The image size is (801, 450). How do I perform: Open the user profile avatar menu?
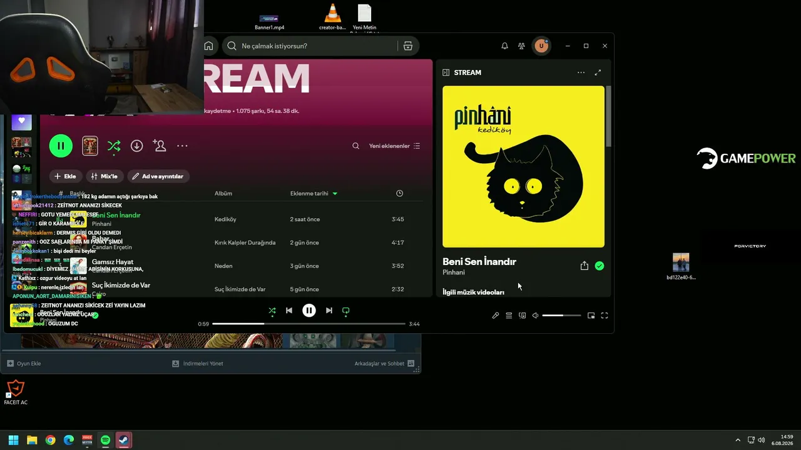tap(541, 46)
